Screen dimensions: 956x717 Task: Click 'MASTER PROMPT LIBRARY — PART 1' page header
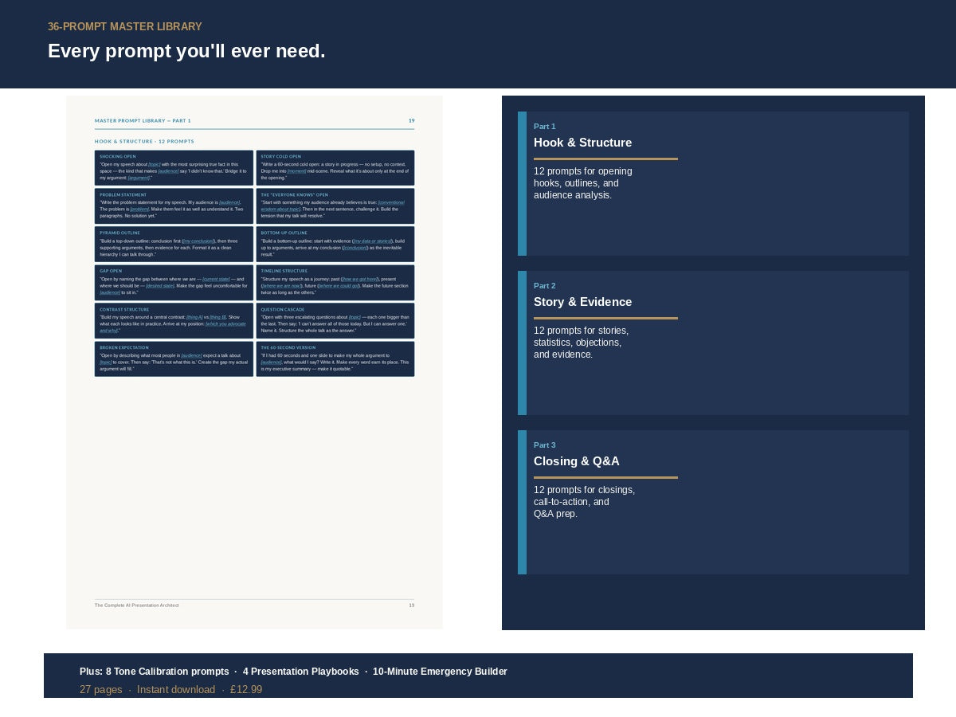tap(143, 120)
